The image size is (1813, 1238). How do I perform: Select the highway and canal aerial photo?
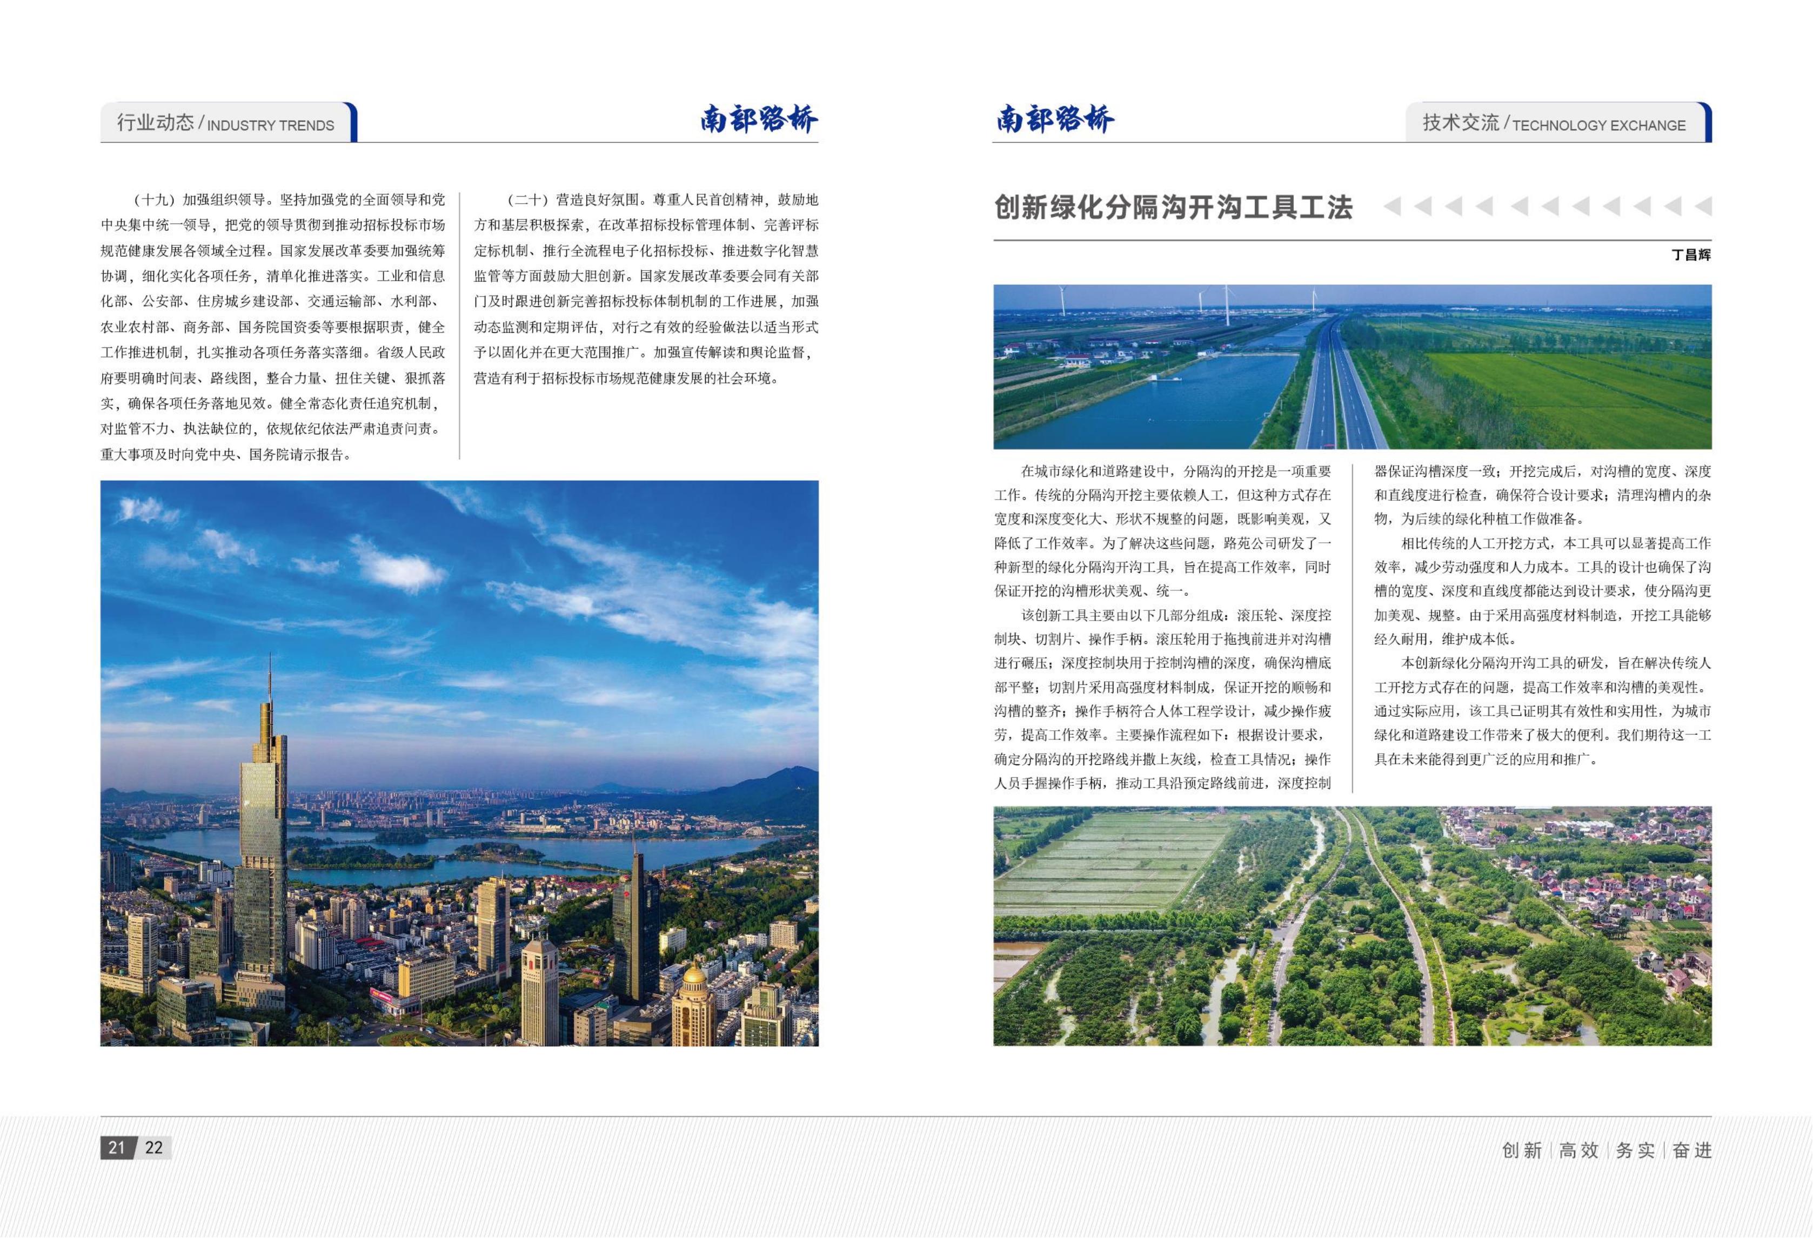1353,367
